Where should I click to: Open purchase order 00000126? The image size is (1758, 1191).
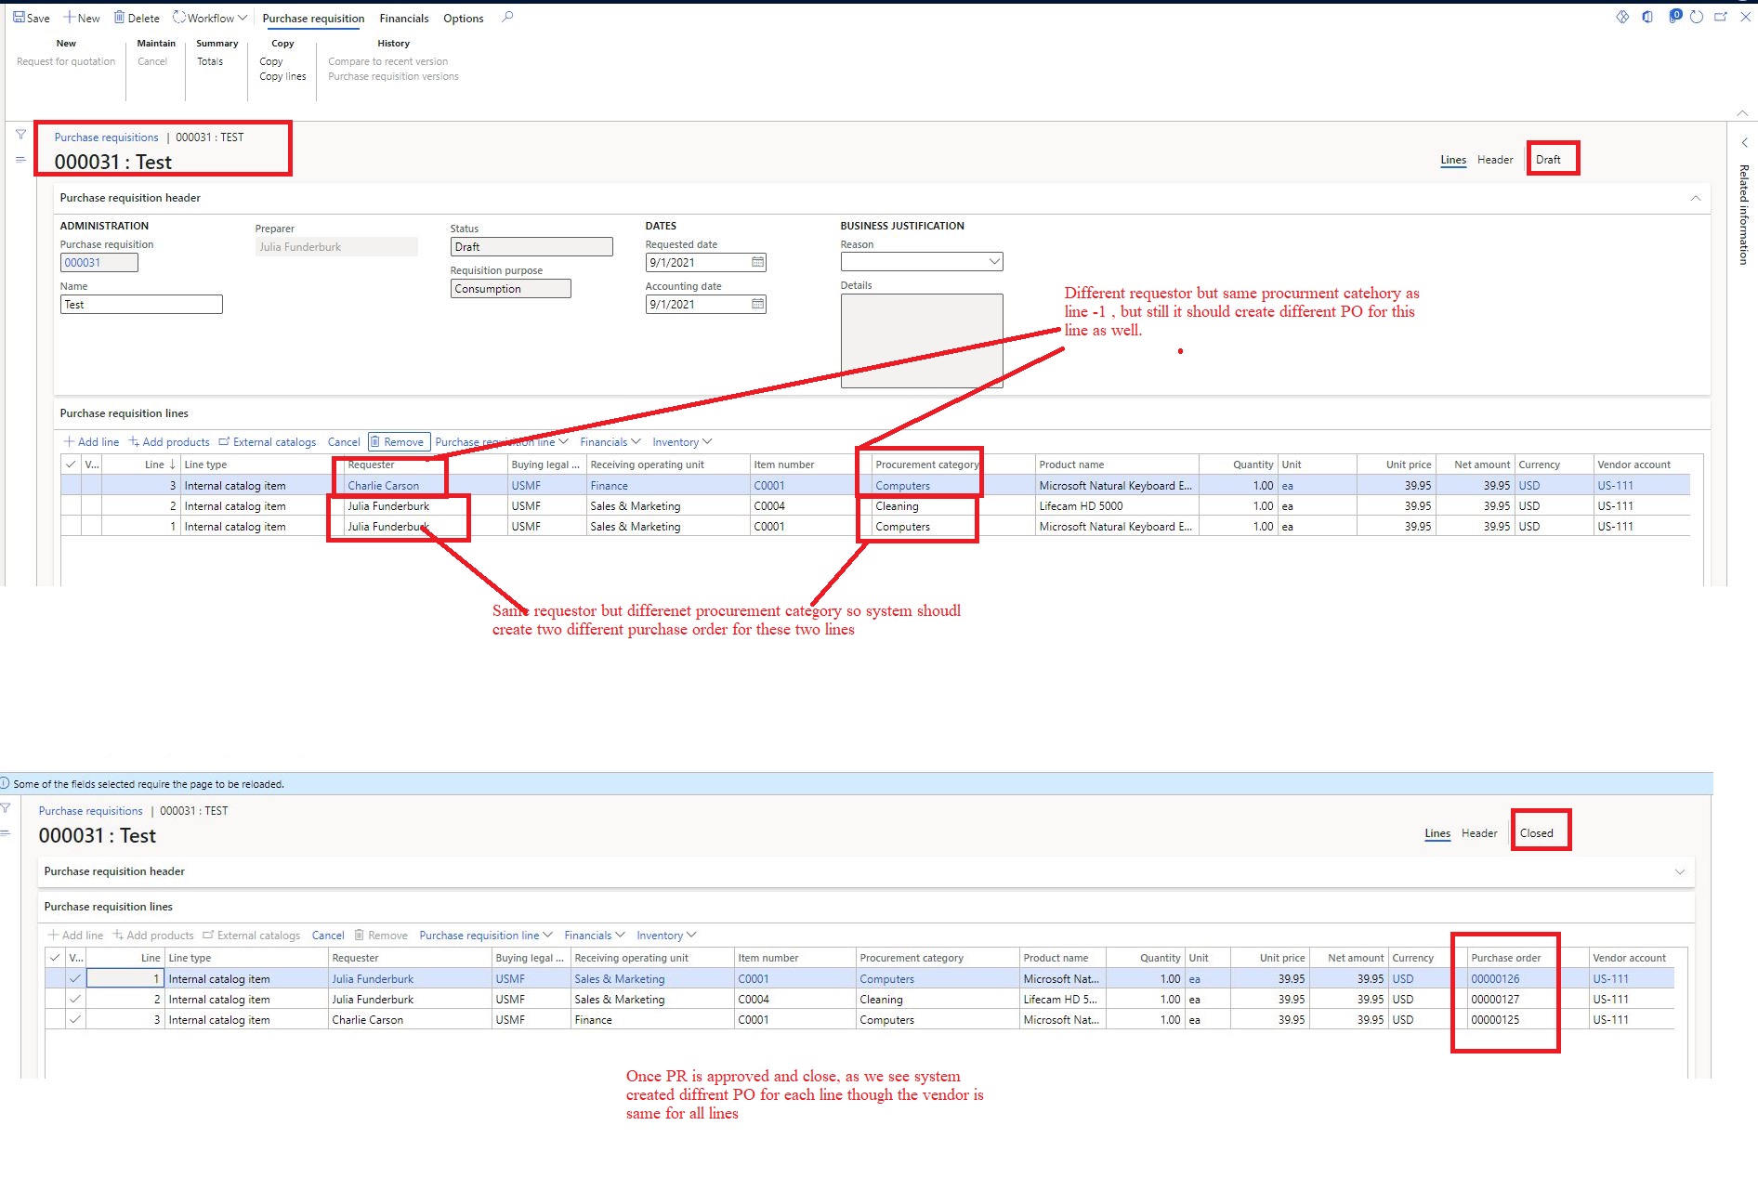pos(1496,978)
